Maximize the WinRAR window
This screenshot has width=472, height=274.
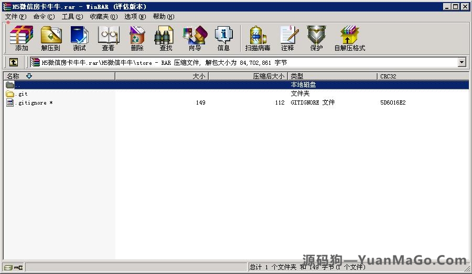click(x=455, y=6)
